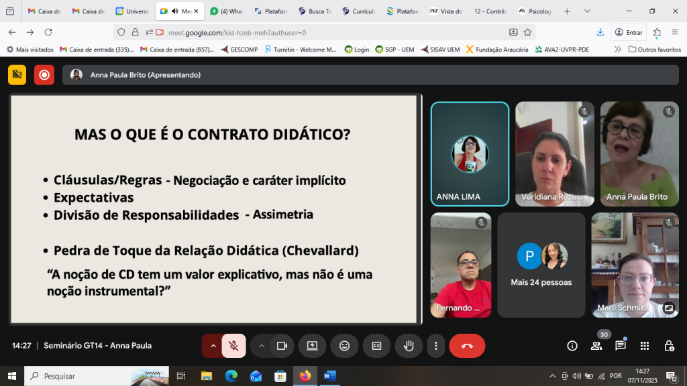687x386 pixels.
Task: Raise your hand in the meeting
Action: point(409,346)
